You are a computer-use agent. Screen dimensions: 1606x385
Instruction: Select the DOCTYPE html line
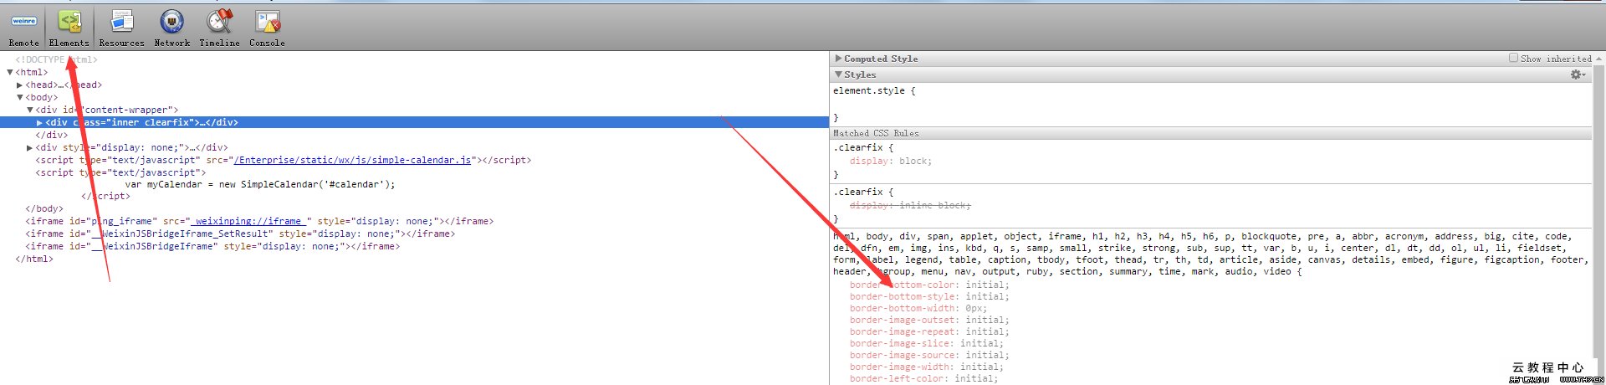click(56, 59)
